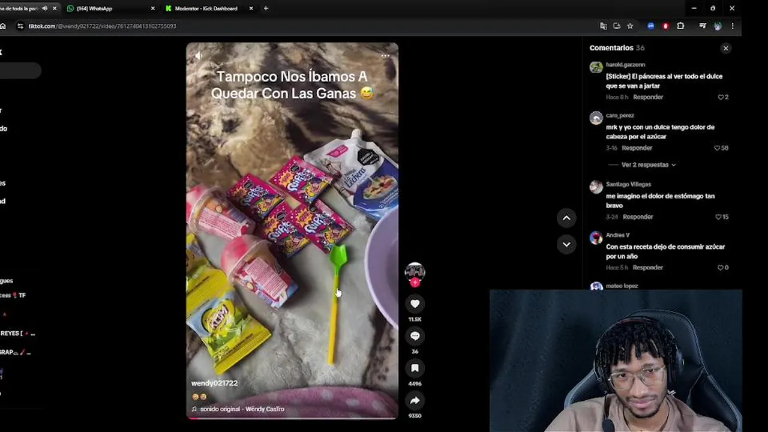Open the three-dot video options menu

point(385,56)
